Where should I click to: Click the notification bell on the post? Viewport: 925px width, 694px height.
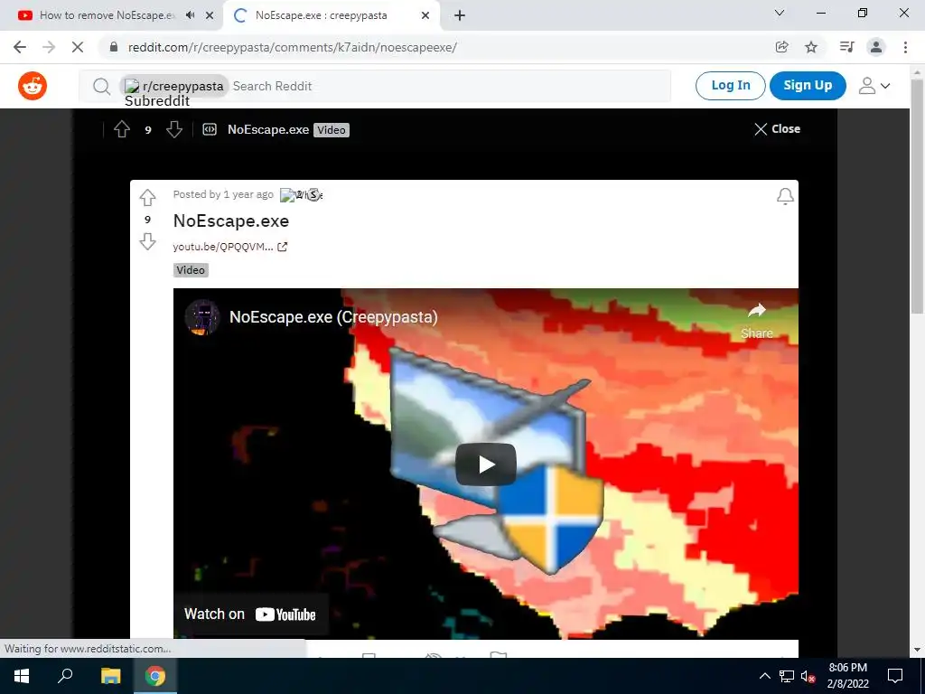(785, 196)
